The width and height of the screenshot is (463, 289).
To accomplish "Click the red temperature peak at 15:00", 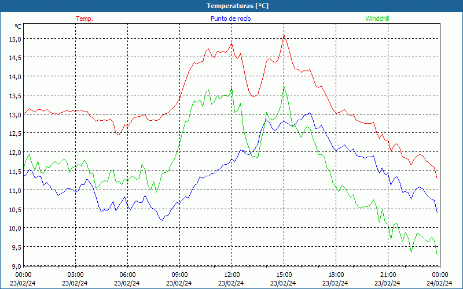I will point(284,35).
